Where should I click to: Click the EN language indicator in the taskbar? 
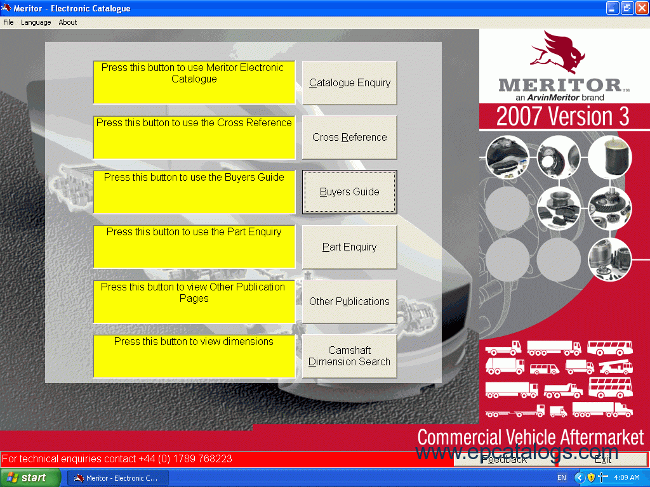coord(561,478)
